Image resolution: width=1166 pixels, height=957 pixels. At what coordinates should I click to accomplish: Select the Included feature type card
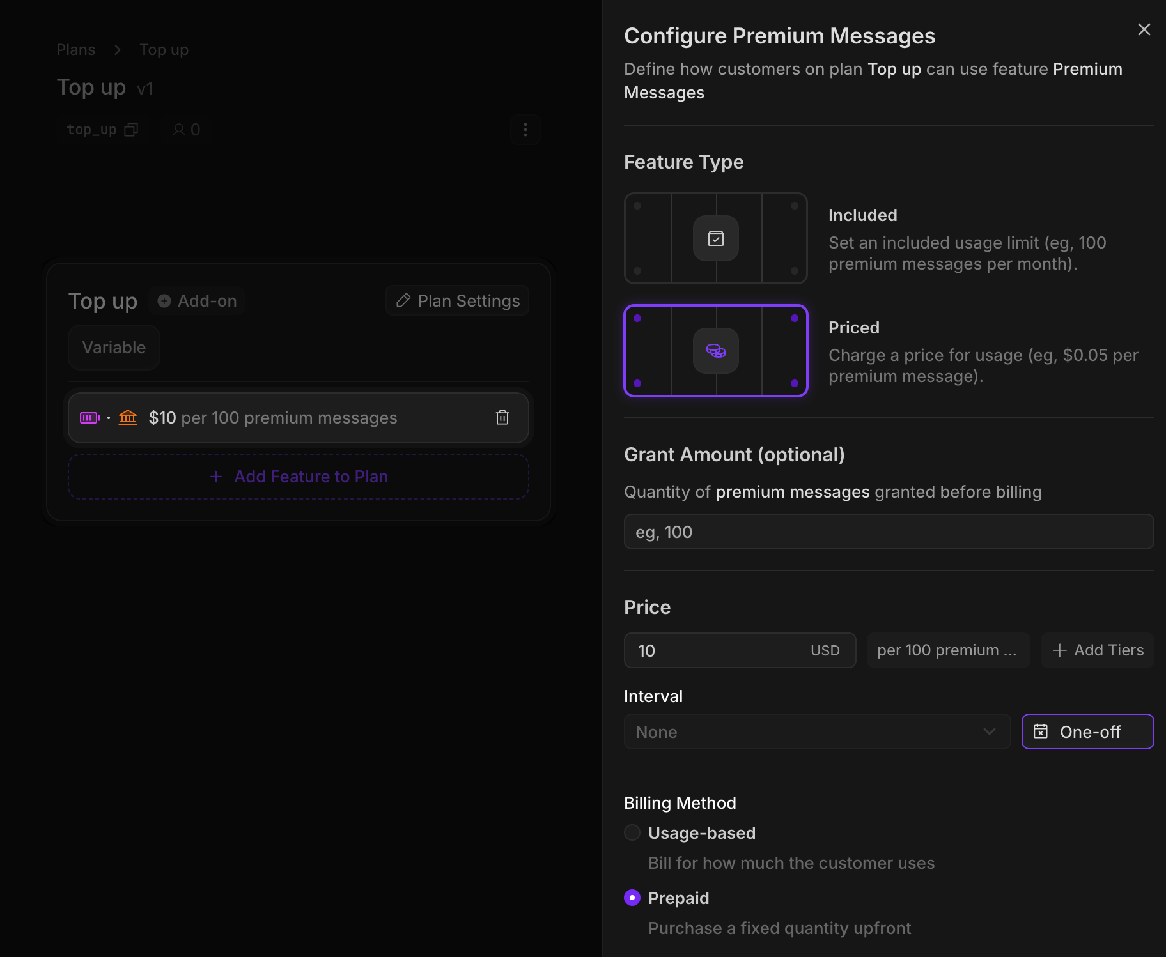coord(715,238)
